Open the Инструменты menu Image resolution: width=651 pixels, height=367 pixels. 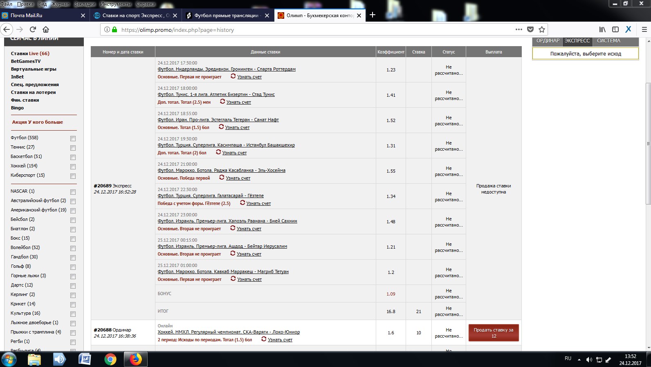(x=116, y=4)
